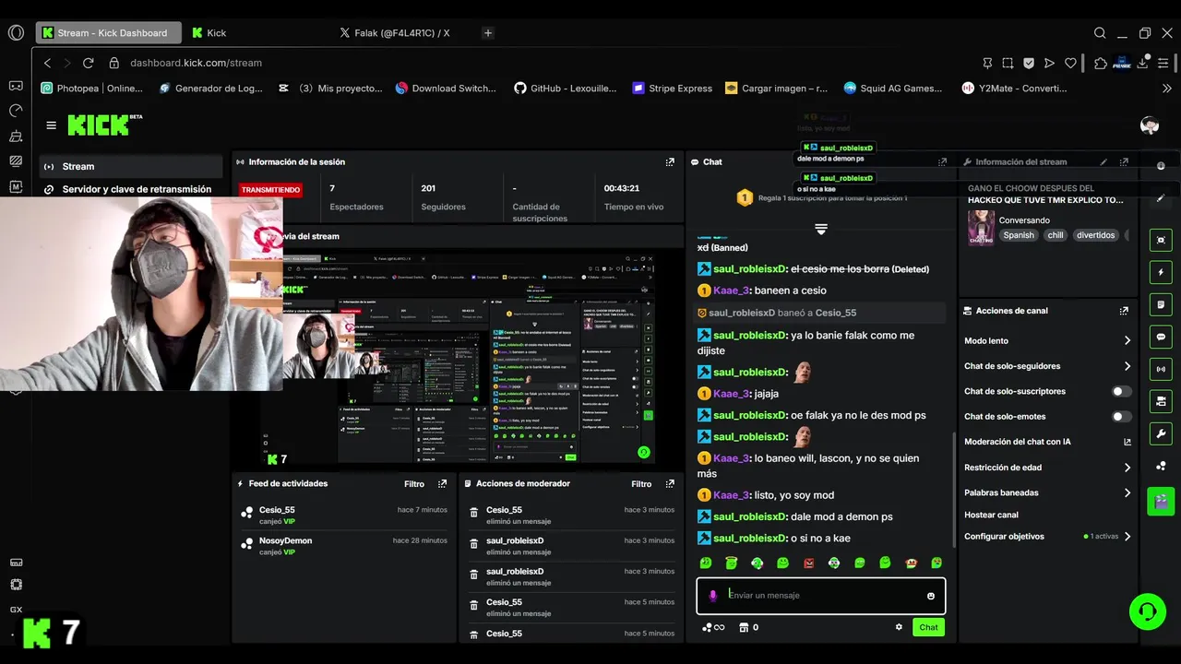
Task: Click the trash icon beside first Cesio_55 moderator action
Action: click(473, 514)
